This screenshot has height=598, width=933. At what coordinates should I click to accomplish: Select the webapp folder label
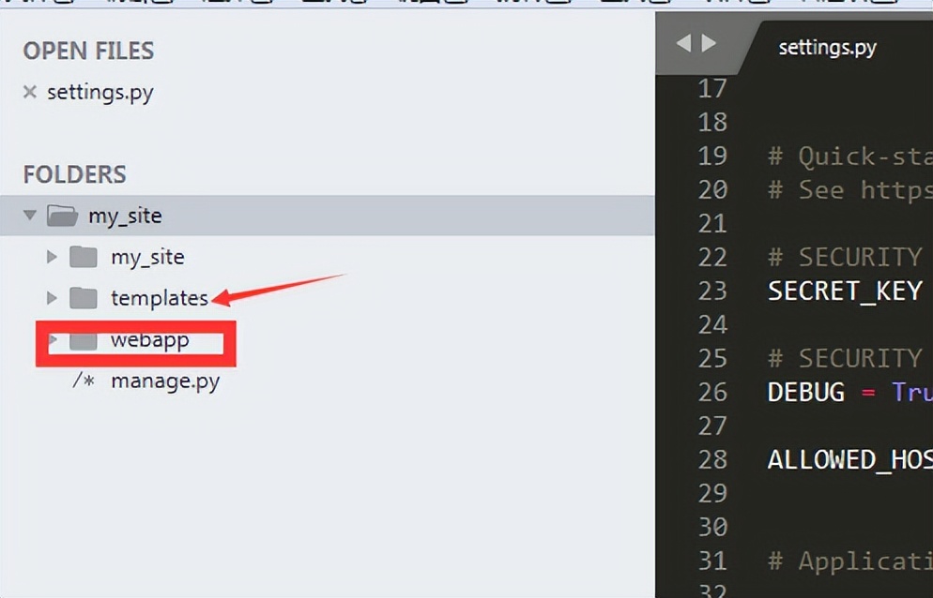150,339
